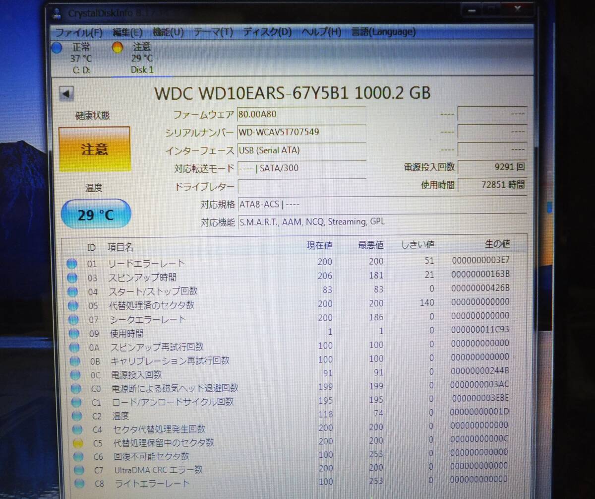Open the ヘルプ(H) menu

pos(321,32)
